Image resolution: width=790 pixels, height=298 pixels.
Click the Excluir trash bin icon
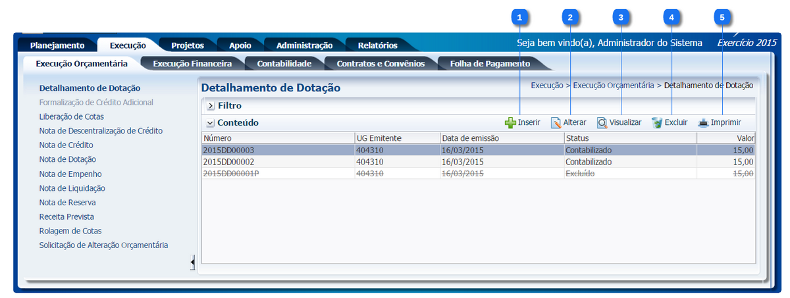point(657,122)
